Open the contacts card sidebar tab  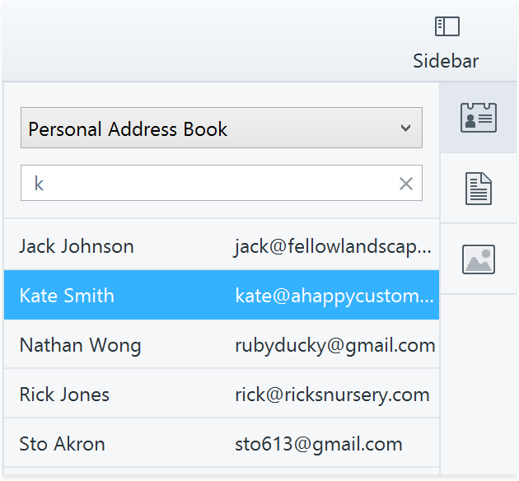click(478, 118)
